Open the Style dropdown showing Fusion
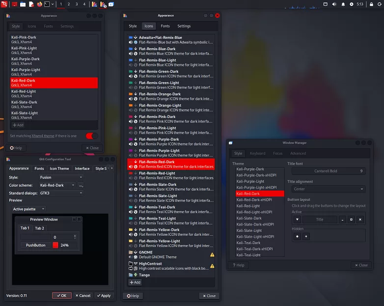Viewport: 384px width, 306px height. [x=61, y=177]
